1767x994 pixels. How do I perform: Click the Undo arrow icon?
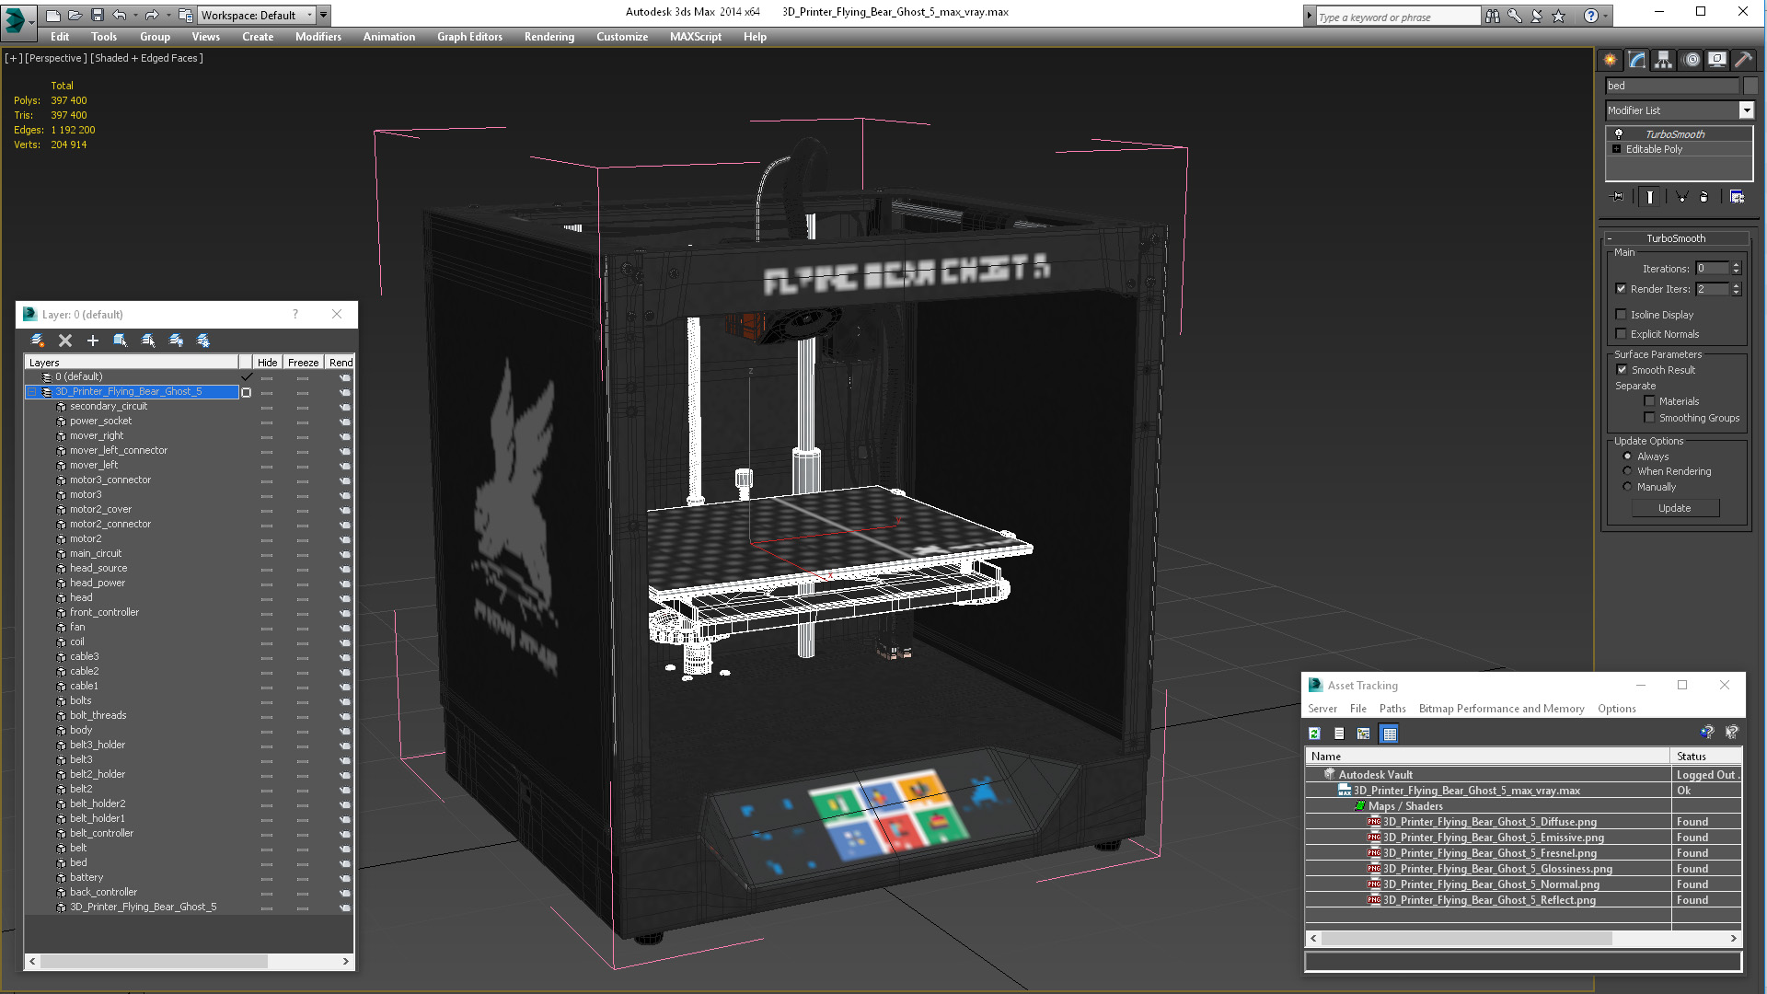119,15
